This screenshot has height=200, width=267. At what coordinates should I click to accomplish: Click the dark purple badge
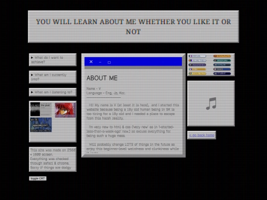point(197,65)
